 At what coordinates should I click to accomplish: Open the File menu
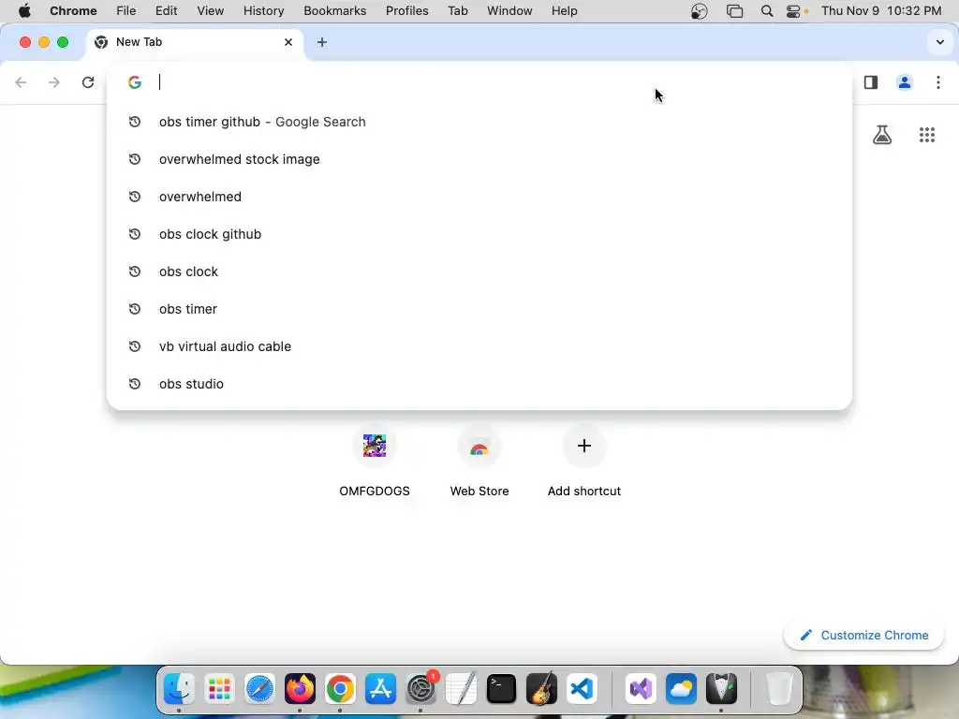(126, 11)
